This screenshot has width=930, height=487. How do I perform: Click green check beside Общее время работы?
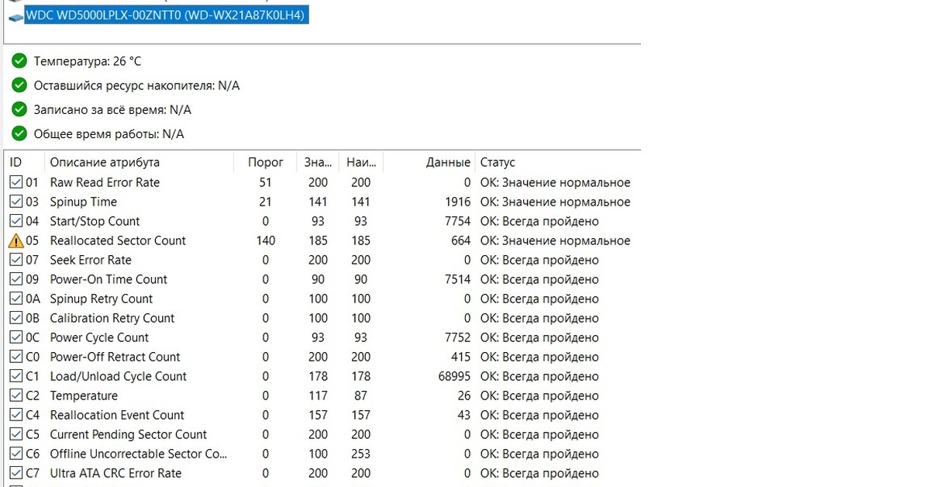[19, 133]
